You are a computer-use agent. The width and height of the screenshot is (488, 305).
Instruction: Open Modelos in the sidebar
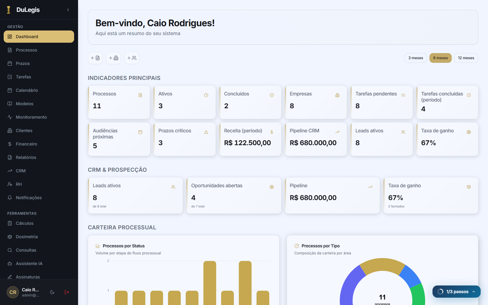coord(39,104)
